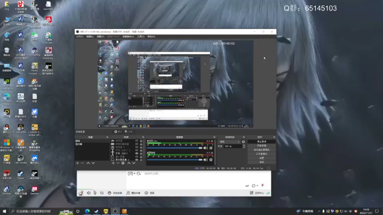Click transition duration stepper arrows
This screenshot has height=215, width=383.
[244, 146]
